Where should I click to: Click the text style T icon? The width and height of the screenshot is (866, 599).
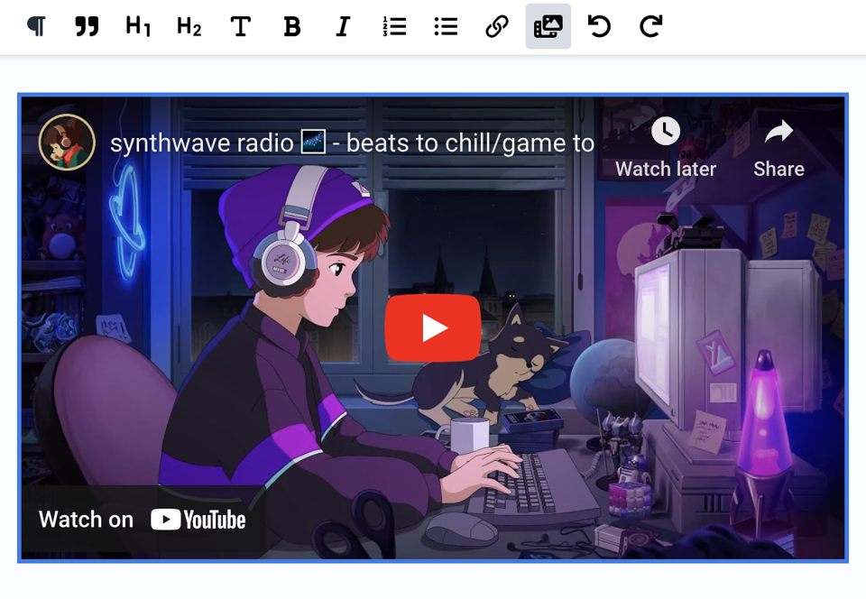(x=240, y=26)
